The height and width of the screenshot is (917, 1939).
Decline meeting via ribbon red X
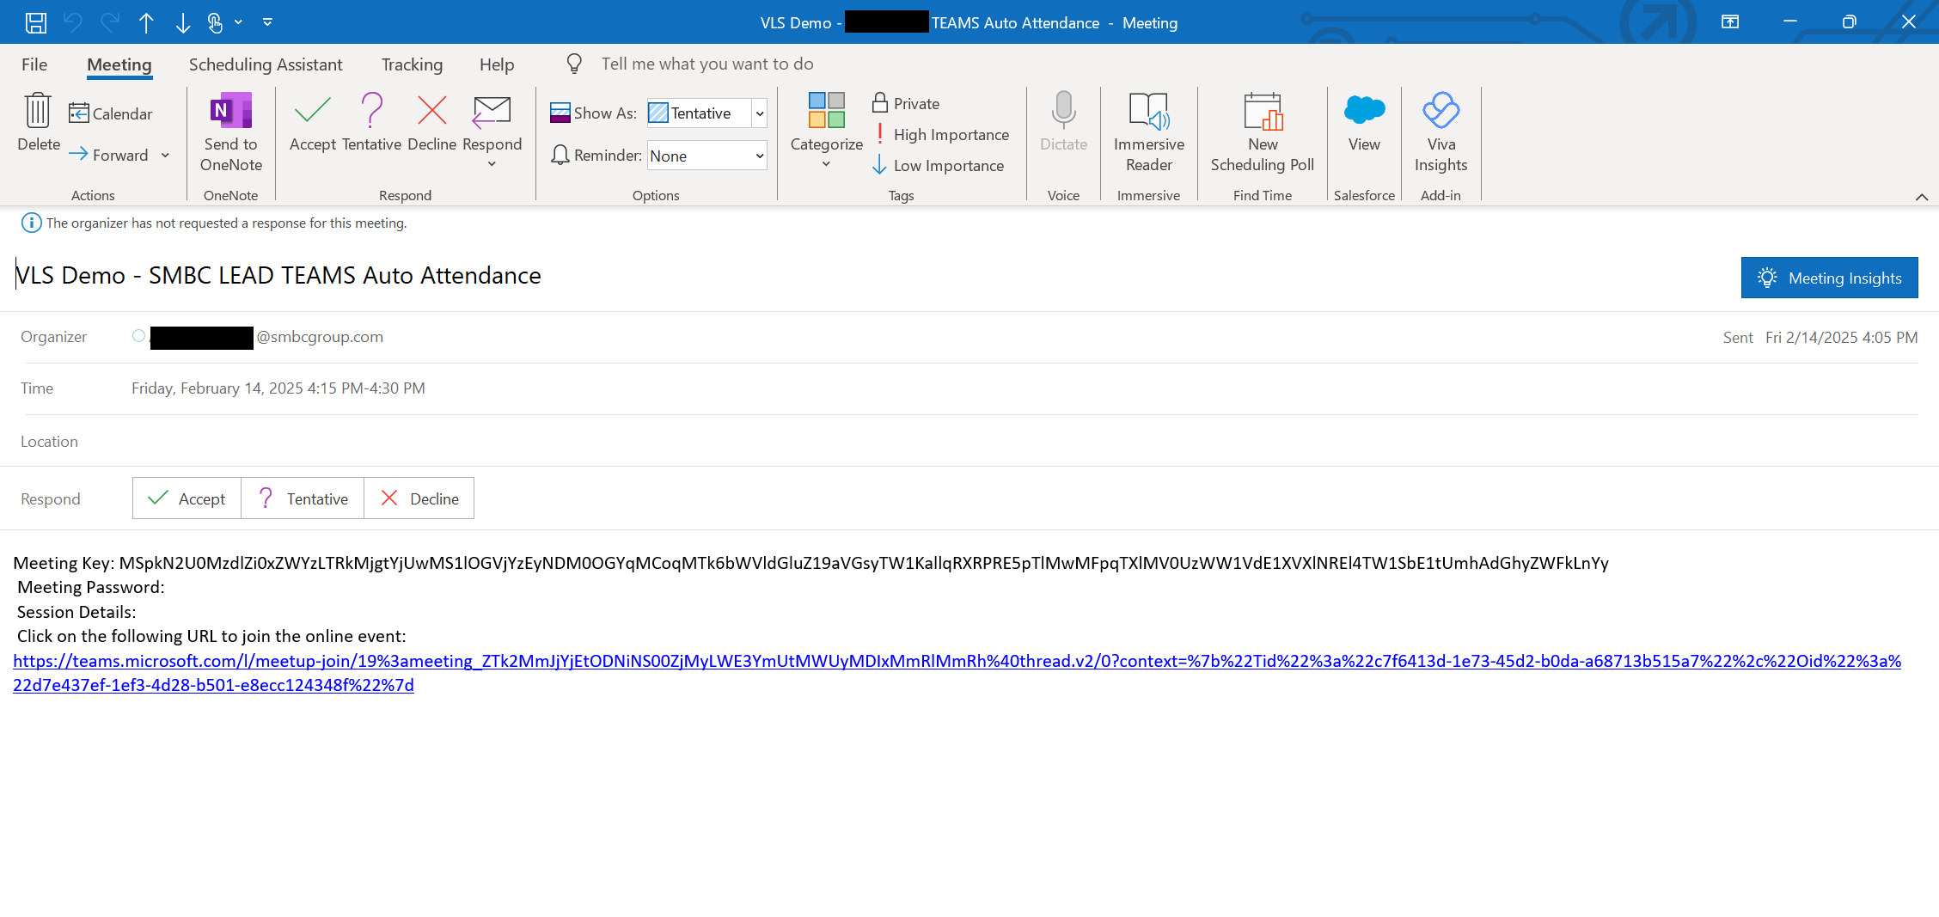pos(431,122)
